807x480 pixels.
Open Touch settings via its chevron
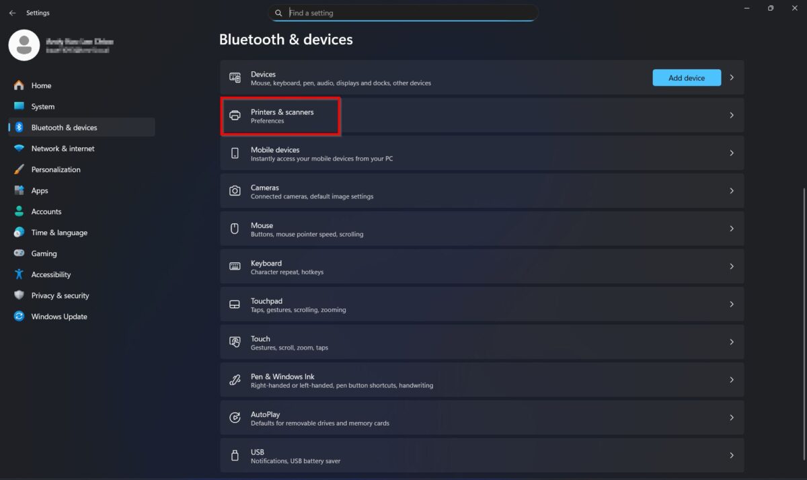732,342
